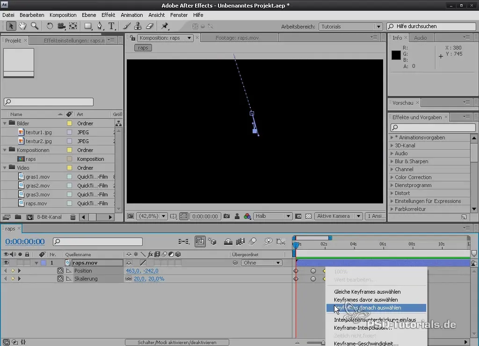
Task: Click the trash icon in Project panel
Action: point(73,217)
